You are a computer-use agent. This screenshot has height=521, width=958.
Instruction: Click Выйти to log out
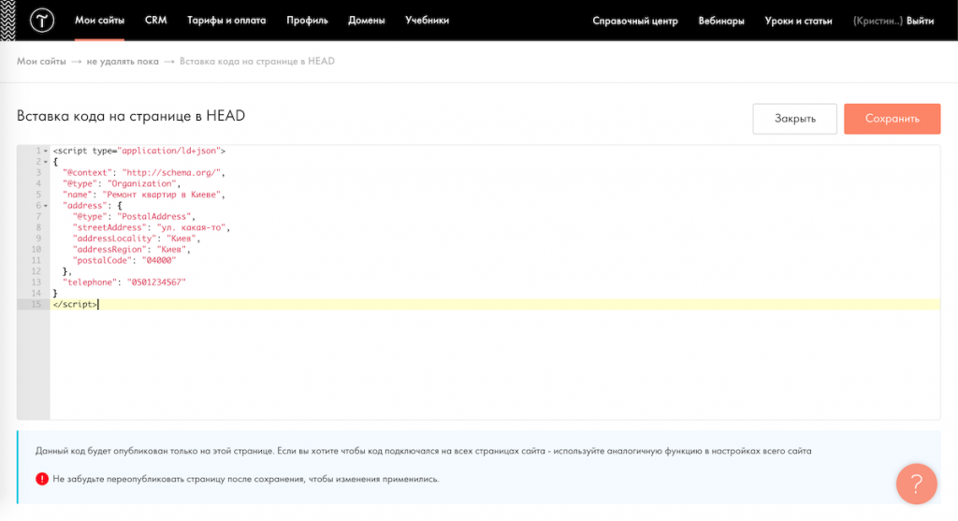coord(921,21)
